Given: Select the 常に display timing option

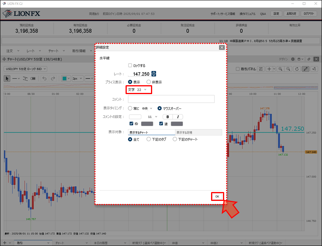Looking at the screenshot, I should coord(130,108).
